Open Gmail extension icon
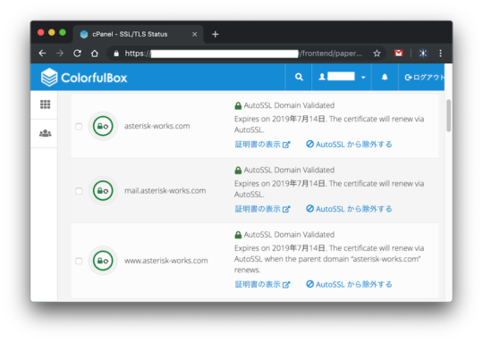This screenshot has width=483, height=342. tap(399, 54)
